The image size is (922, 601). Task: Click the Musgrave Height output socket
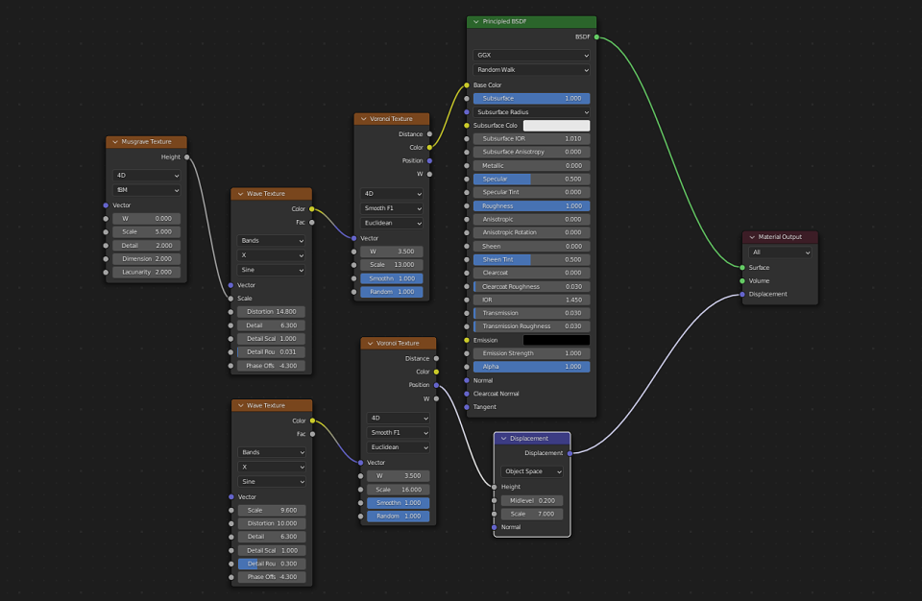pyautogui.click(x=187, y=157)
